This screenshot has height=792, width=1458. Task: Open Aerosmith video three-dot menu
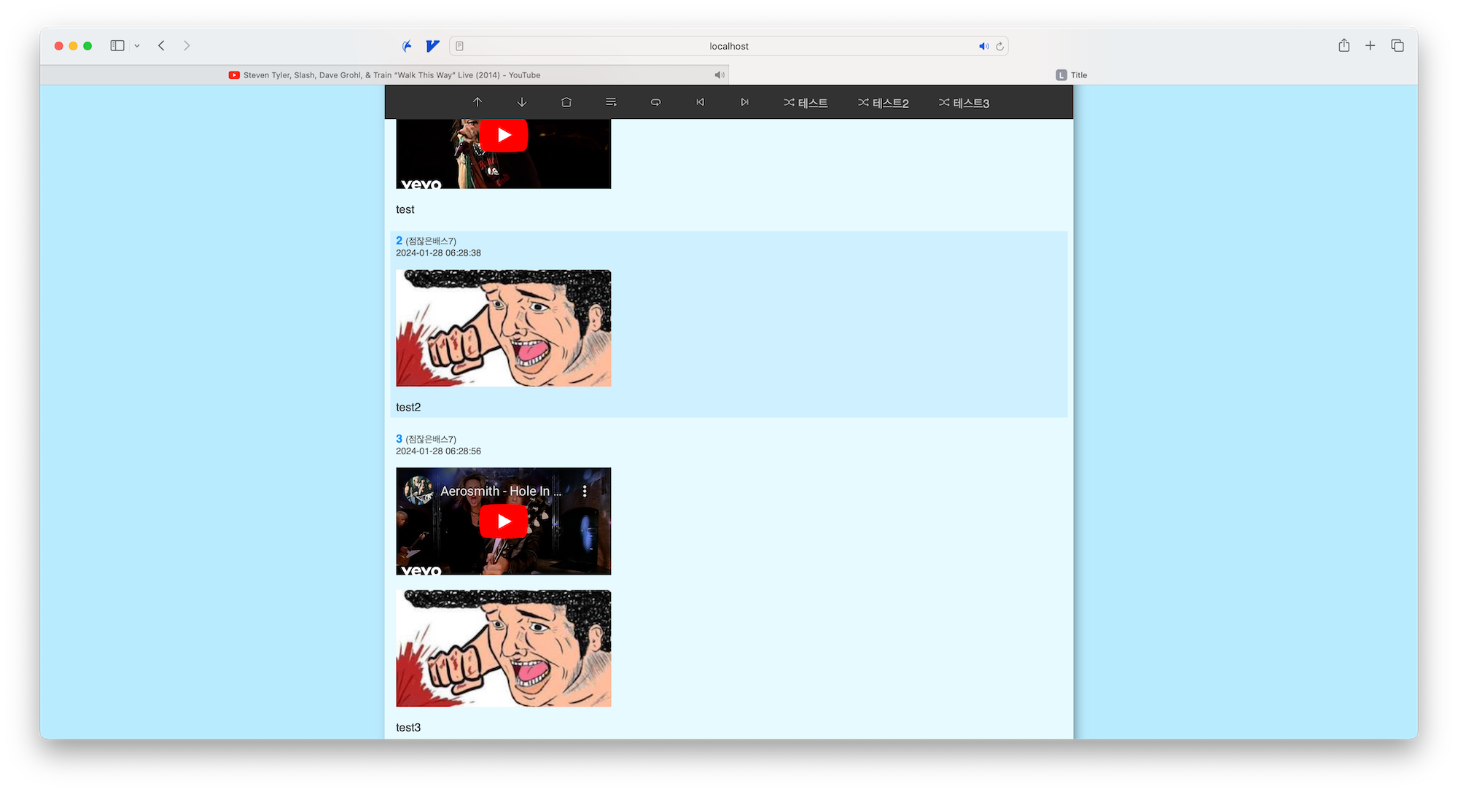coord(585,492)
